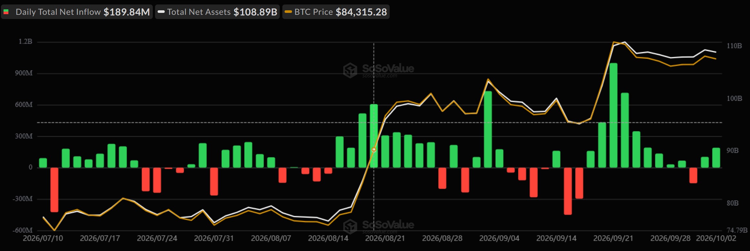750x251 pixels.
Task: Toggle the BTC Price legend series
Action: point(336,12)
